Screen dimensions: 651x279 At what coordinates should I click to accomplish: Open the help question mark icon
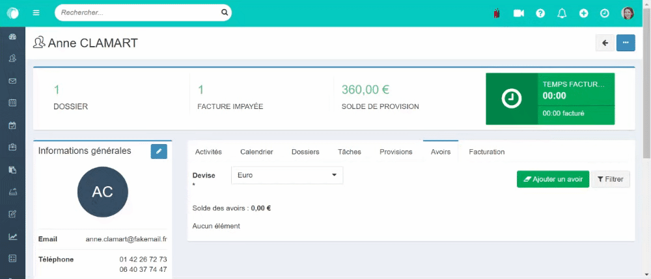[x=540, y=13]
